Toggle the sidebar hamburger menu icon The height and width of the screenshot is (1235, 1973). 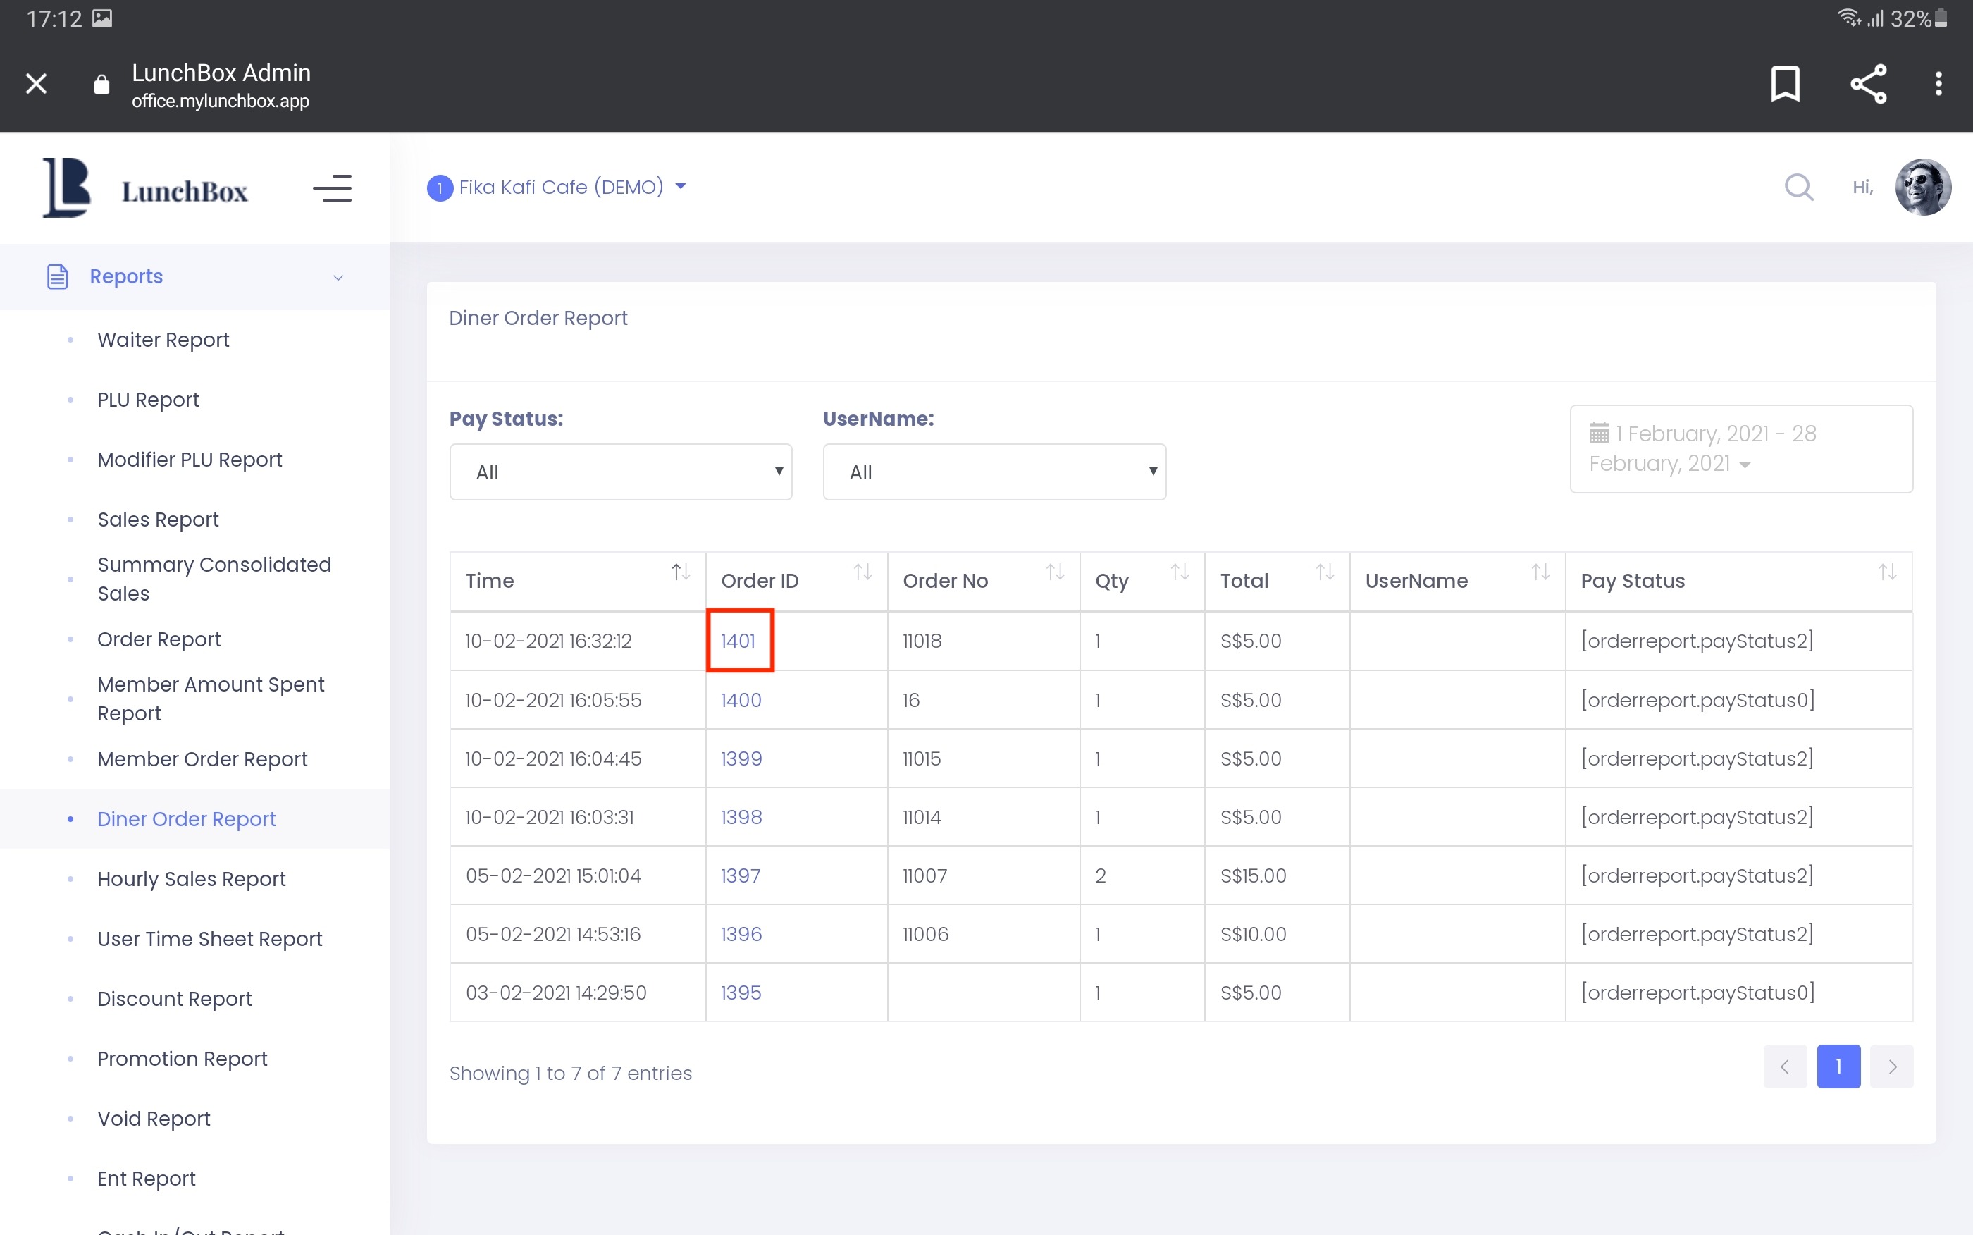click(x=332, y=189)
